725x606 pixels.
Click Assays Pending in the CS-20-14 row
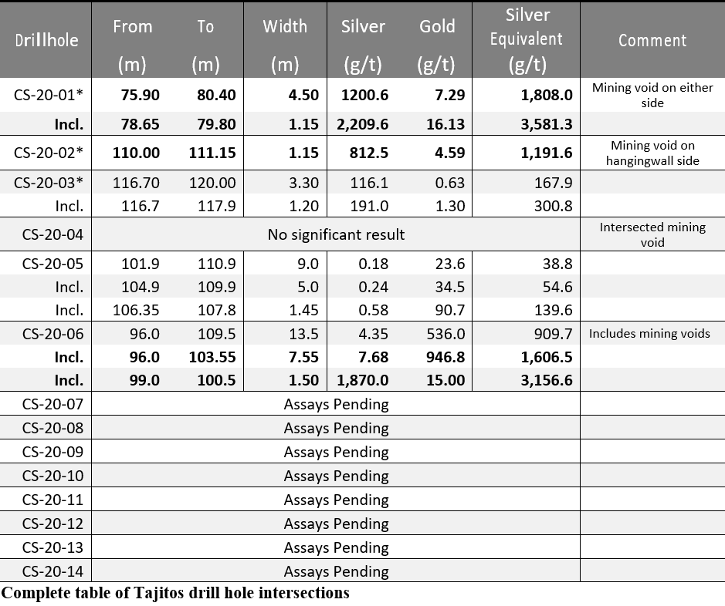click(336, 571)
